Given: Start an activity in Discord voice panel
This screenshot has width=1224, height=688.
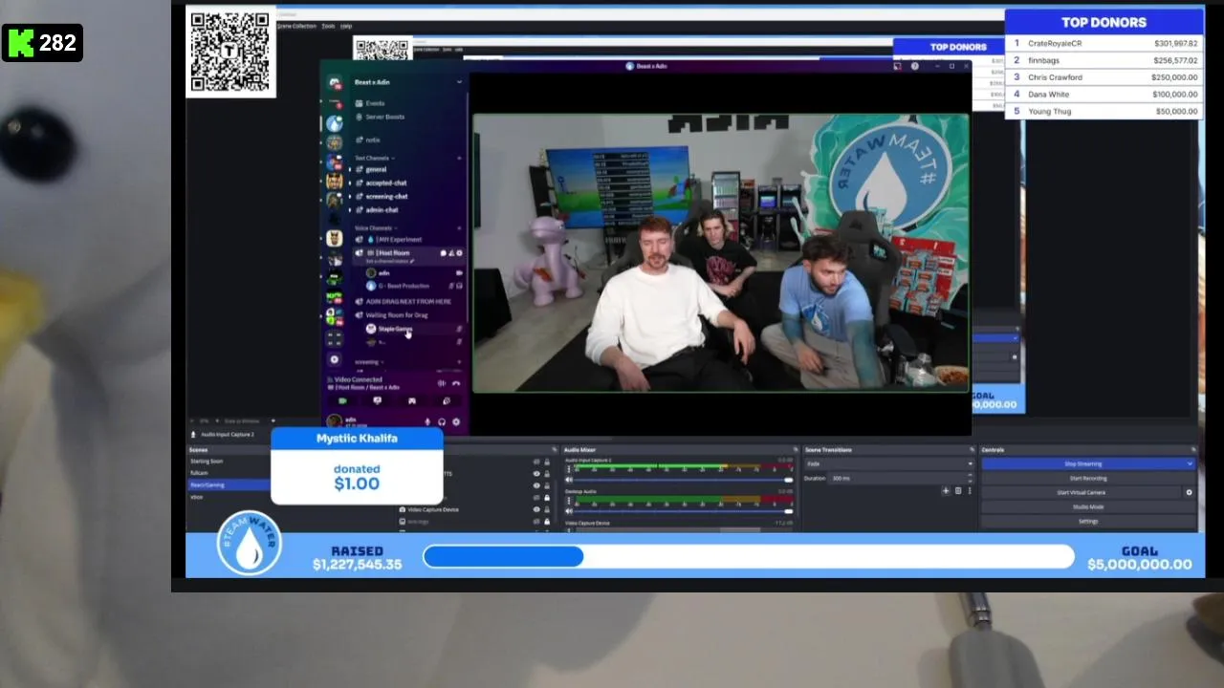Looking at the screenshot, I should pyautogui.click(x=412, y=401).
